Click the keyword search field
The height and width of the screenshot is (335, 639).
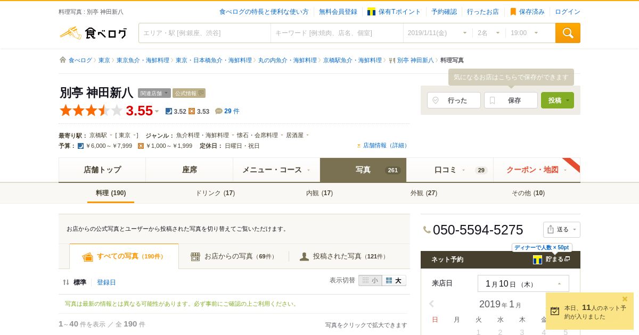coord(337,33)
